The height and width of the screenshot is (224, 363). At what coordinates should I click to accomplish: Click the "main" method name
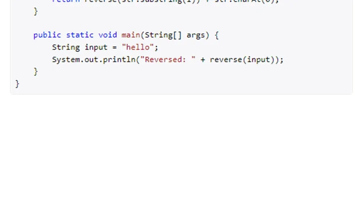pyautogui.click(x=131, y=35)
